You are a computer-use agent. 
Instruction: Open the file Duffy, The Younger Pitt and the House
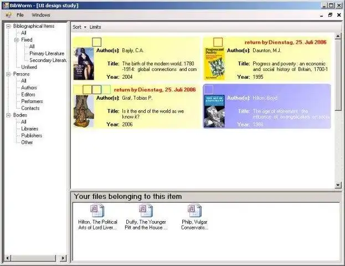click(x=146, y=217)
